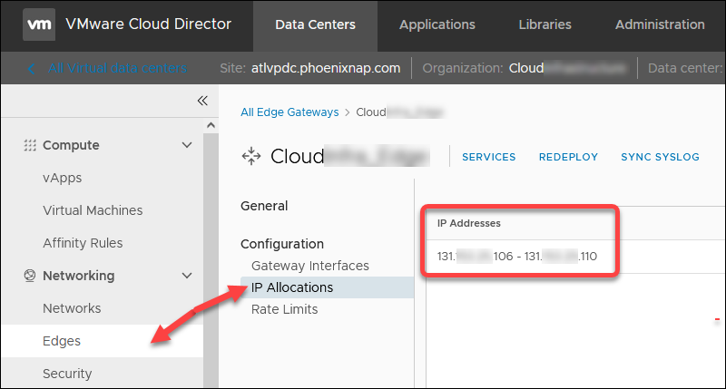
Task: Select vApps in the sidebar
Action: pyautogui.click(x=63, y=178)
